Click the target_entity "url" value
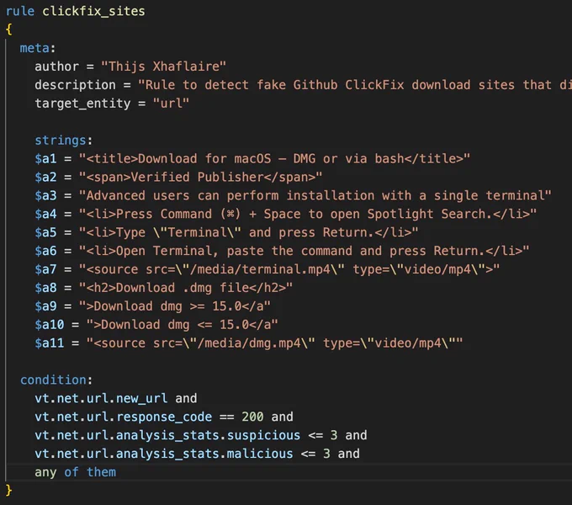 click(x=171, y=104)
